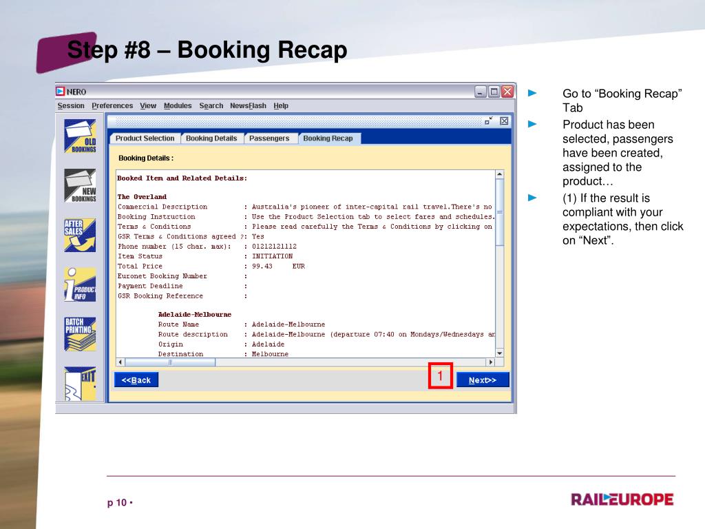This screenshot has height=529, width=705.
Task: Open the New Bookings module icon
Action: tap(80, 185)
